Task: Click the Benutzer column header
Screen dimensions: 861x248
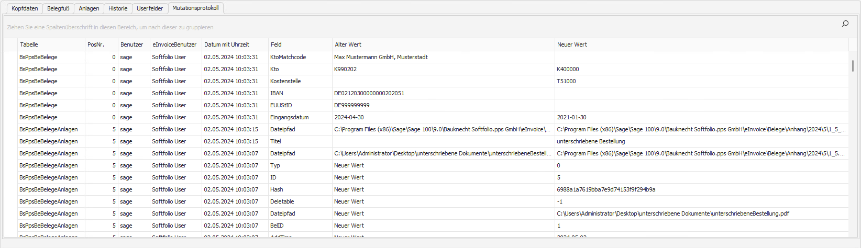Action: tap(132, 44)
